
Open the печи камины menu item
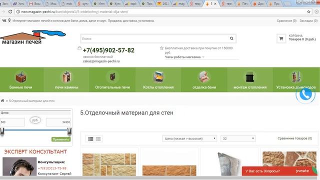point(66,87)
